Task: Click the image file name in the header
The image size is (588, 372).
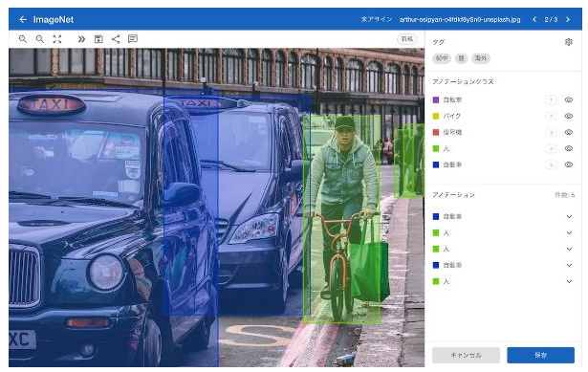Action: click(x=460, y=19)
